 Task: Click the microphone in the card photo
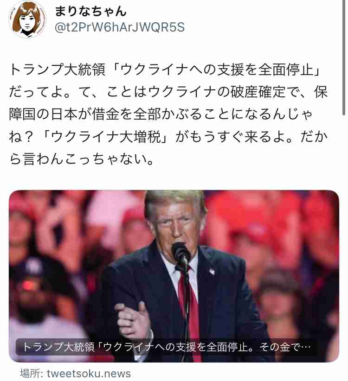pyautogui.click(x=181, y=253)
